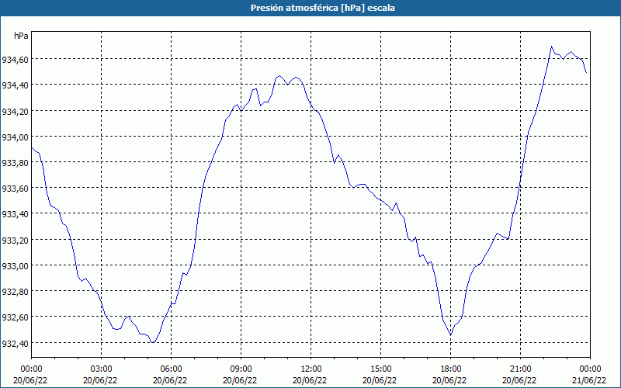Click the 933,20 y-axis label
The image size is (621, 388).
[15, 241]
